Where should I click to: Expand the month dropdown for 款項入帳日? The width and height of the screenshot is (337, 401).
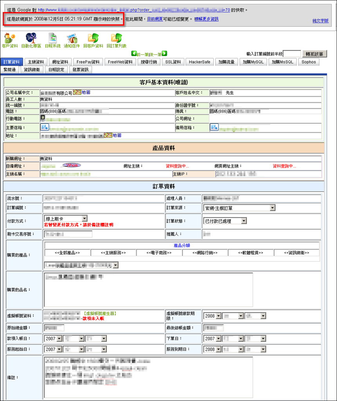74,339
